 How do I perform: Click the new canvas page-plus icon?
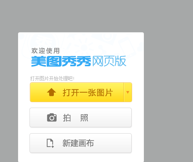coord(50,143)
